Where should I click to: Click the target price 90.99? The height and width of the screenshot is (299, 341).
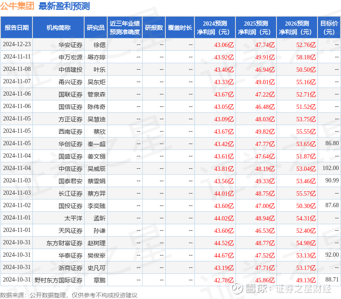point(332,181)
